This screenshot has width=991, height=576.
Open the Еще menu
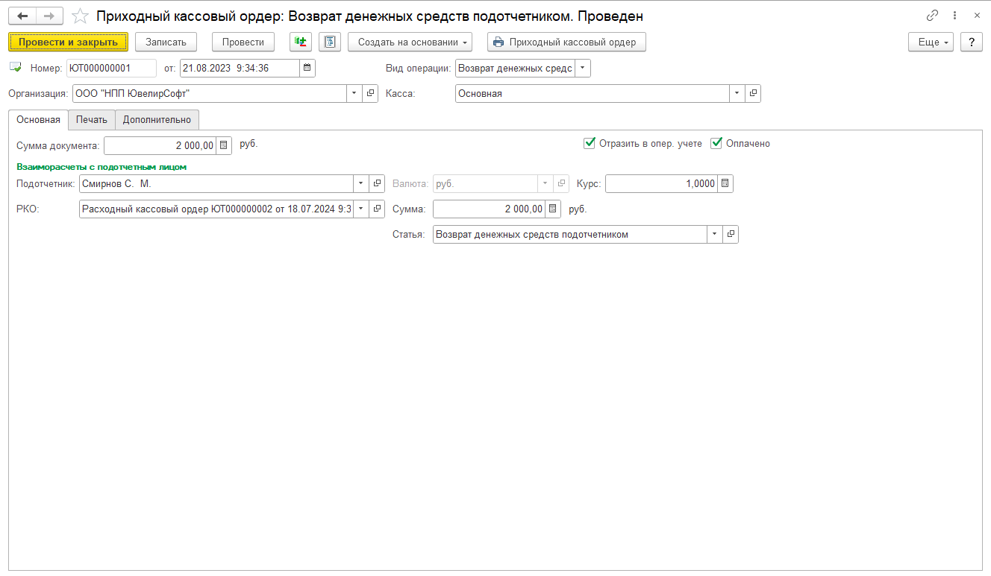pos(931,42)
